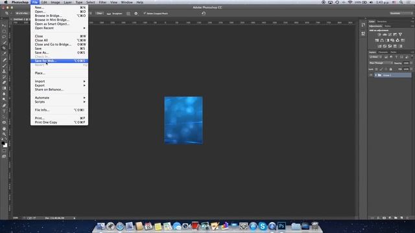Switch to the Channels tab
Screen dimensions: 415x233
click(383, 52)
